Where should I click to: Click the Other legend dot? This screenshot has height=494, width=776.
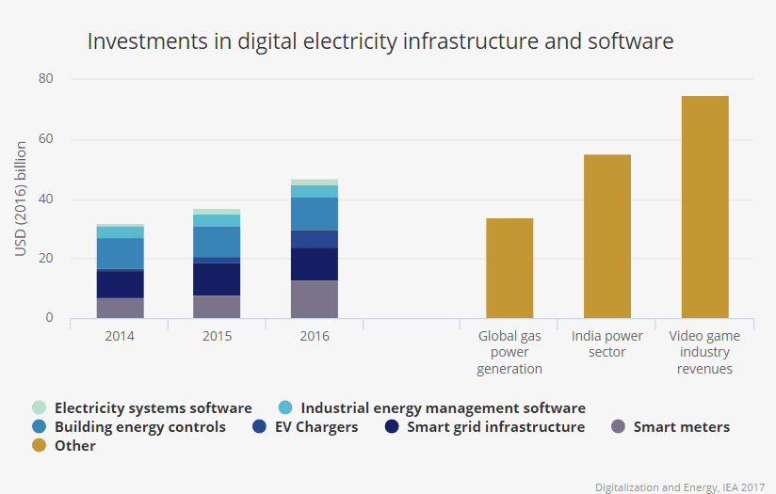(x=39, y=446)
